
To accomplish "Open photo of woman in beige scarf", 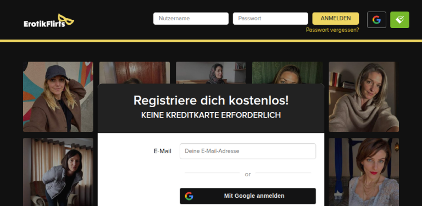I will tap(364, 97).
